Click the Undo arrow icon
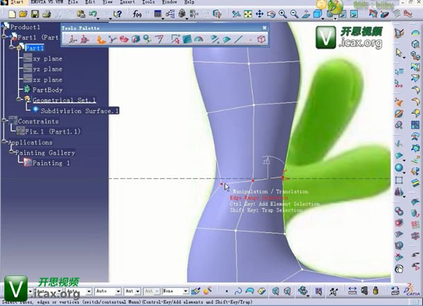The width and height of the screenshot is (423, 306). 93,13
